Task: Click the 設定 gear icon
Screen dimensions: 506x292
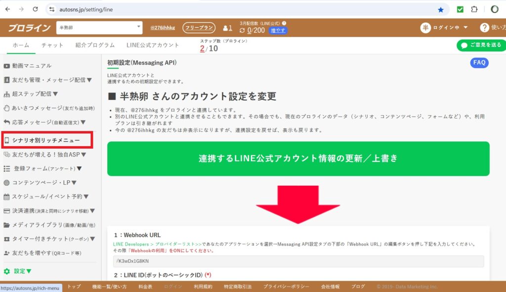Action: tap(7, 271)
